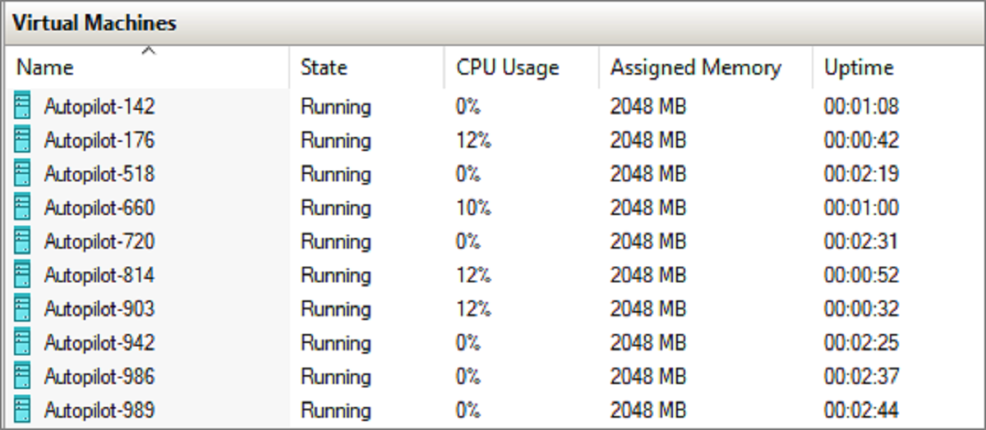Screen dimensions: 986x430
Task: Select the Autopilot-518 machine icon
Action: coord(23,174)
